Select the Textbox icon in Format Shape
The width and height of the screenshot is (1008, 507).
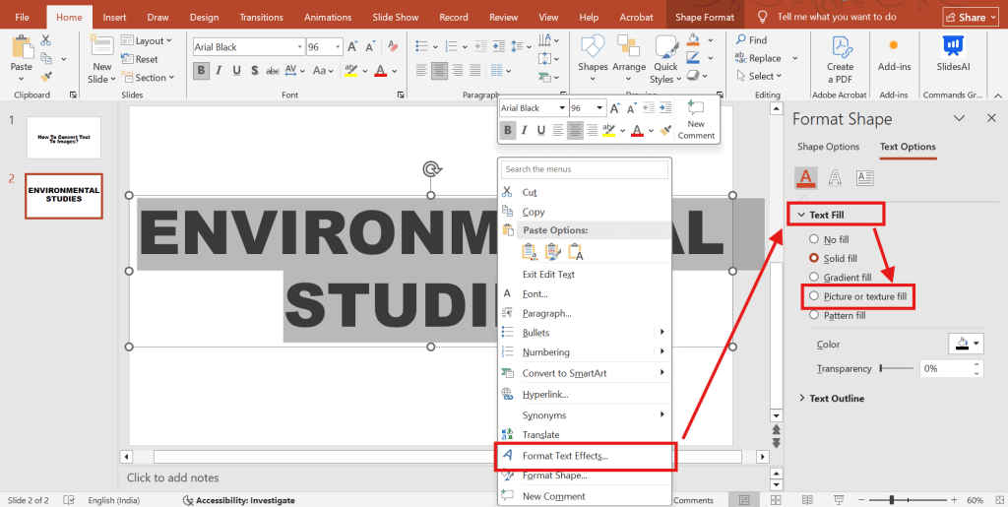[x=864, y=178]
